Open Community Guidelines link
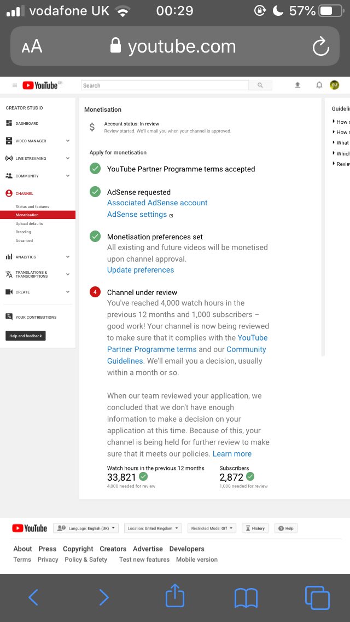 point(186,355)
